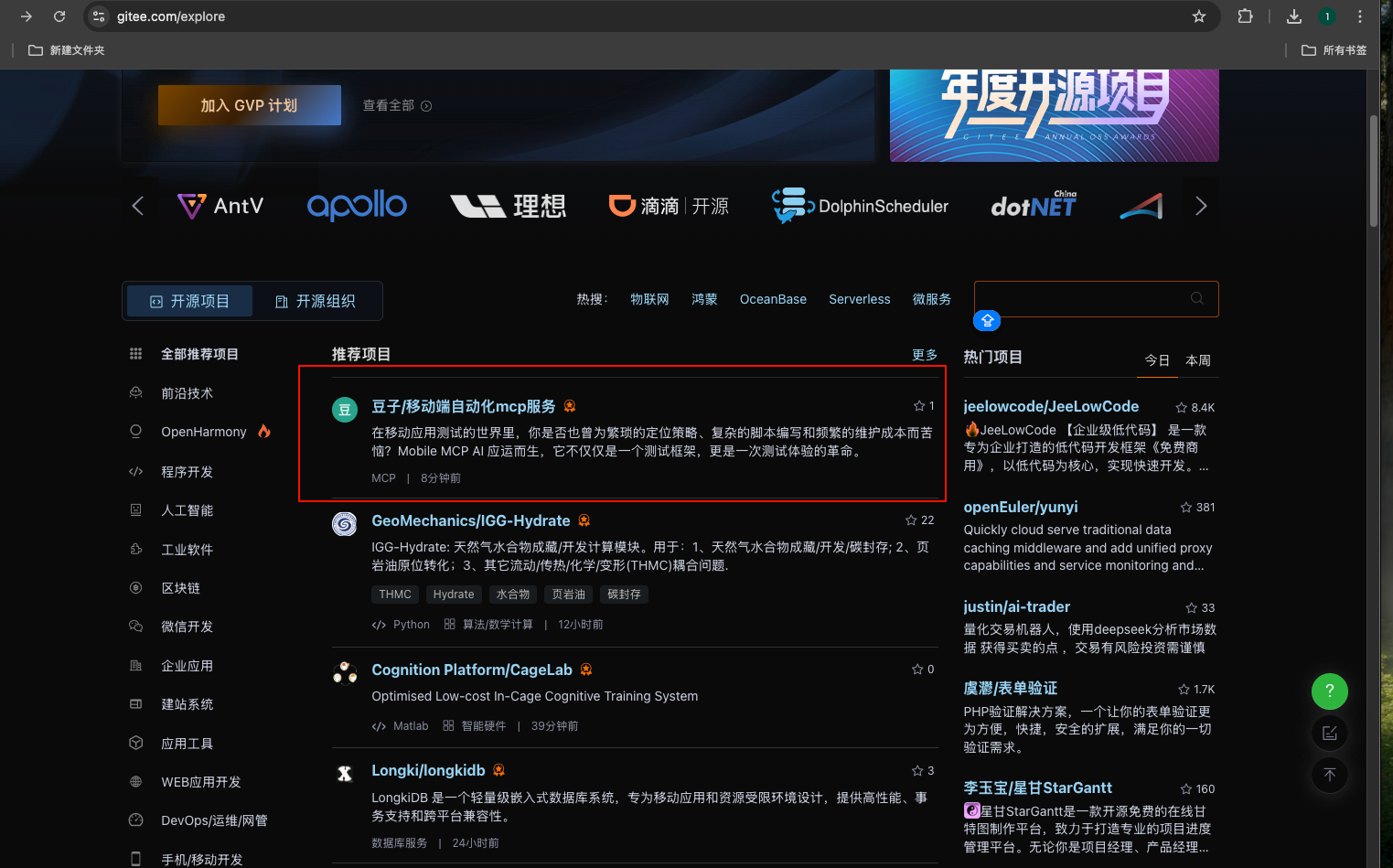Click the back-to-top arrow icon

click(1330, 775)
